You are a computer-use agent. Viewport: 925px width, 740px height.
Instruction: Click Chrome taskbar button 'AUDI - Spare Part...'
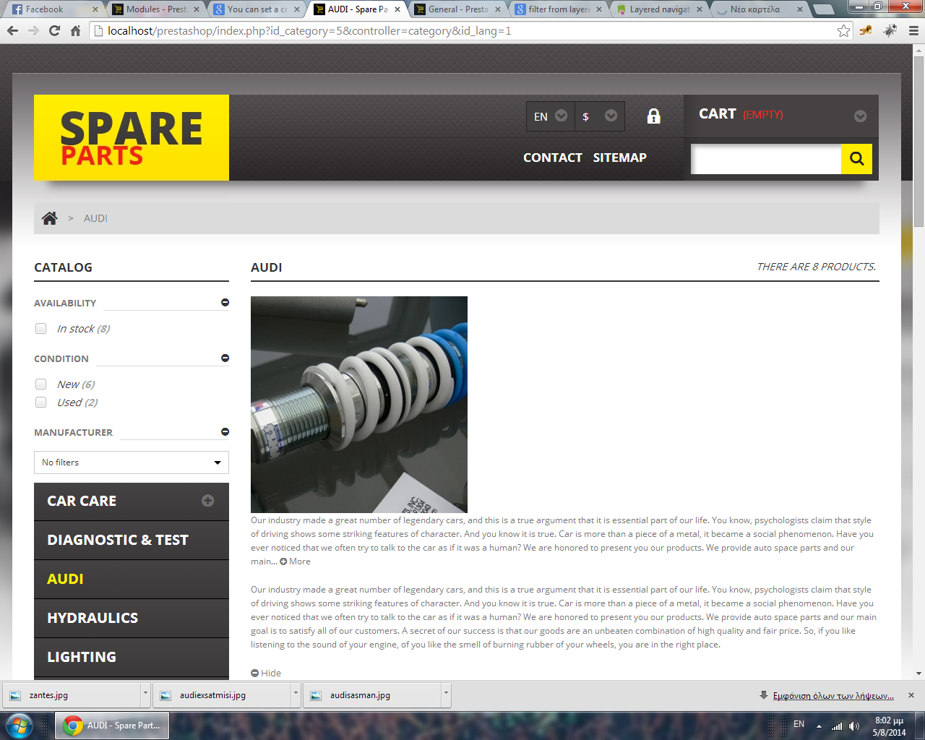[x=112, y=726]
